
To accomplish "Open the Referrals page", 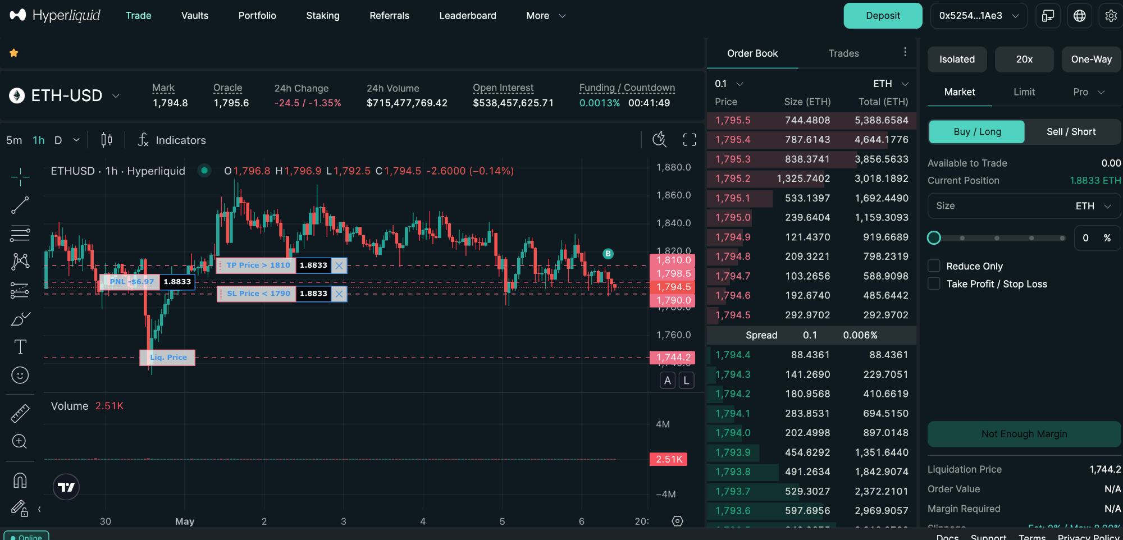I will [389, 16].
